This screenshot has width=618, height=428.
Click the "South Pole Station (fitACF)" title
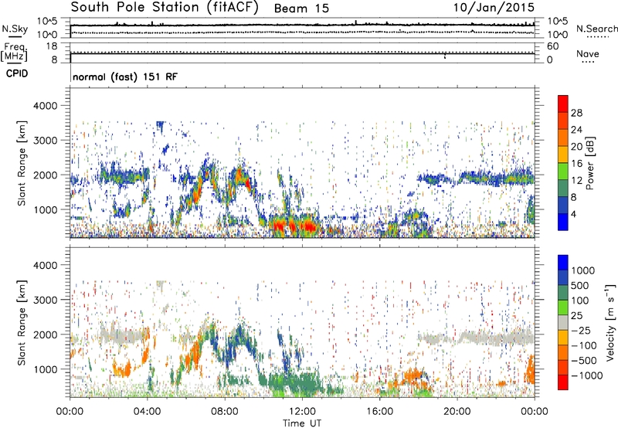tap(165, 8)
